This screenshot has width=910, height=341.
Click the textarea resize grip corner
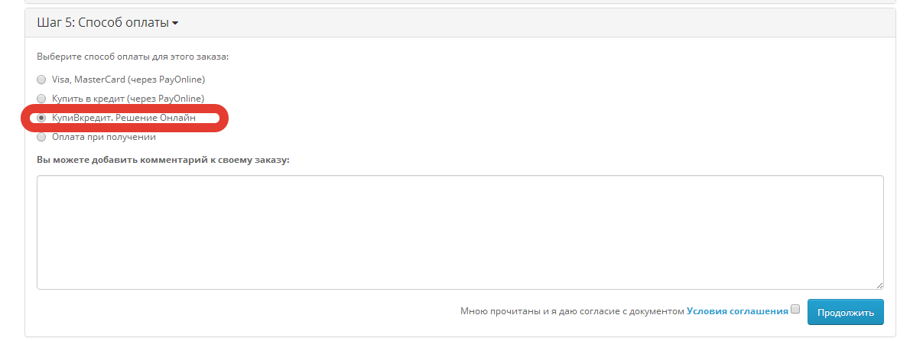(880, 284)
